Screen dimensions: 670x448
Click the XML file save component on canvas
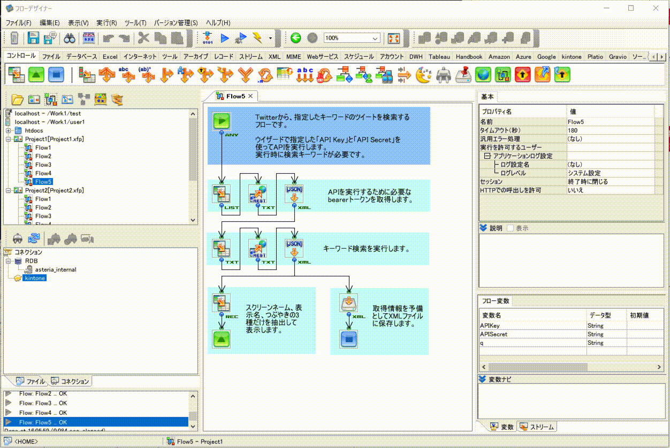click(349, 304)
